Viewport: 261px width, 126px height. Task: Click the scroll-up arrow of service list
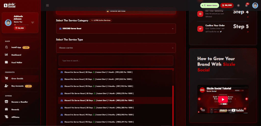click(173, 70)
